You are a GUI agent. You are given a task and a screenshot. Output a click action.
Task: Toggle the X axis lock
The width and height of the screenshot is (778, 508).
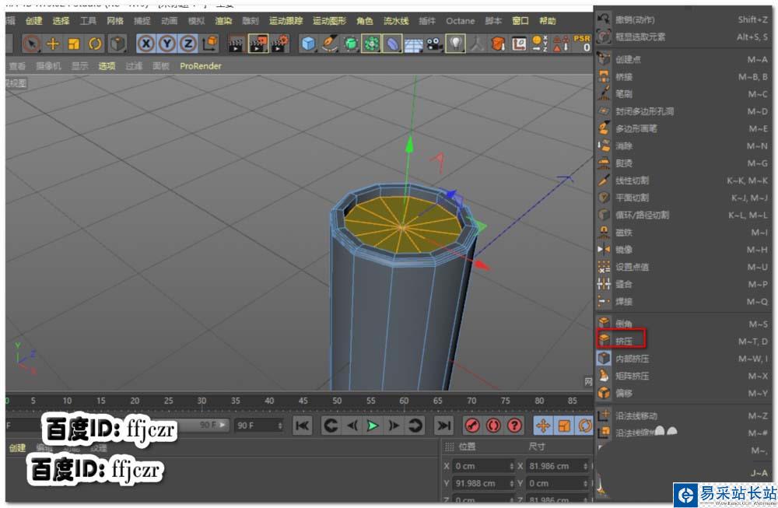point(145,44)
